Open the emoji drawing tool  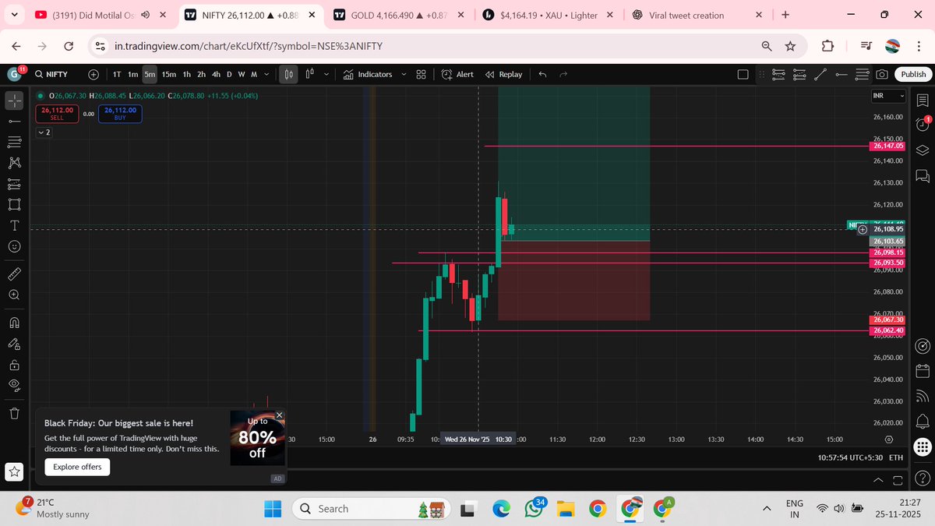[14, 246]
